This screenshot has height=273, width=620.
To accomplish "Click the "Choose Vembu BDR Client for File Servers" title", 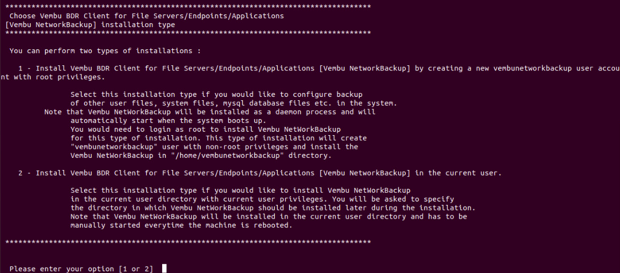I will pos(147,16).
